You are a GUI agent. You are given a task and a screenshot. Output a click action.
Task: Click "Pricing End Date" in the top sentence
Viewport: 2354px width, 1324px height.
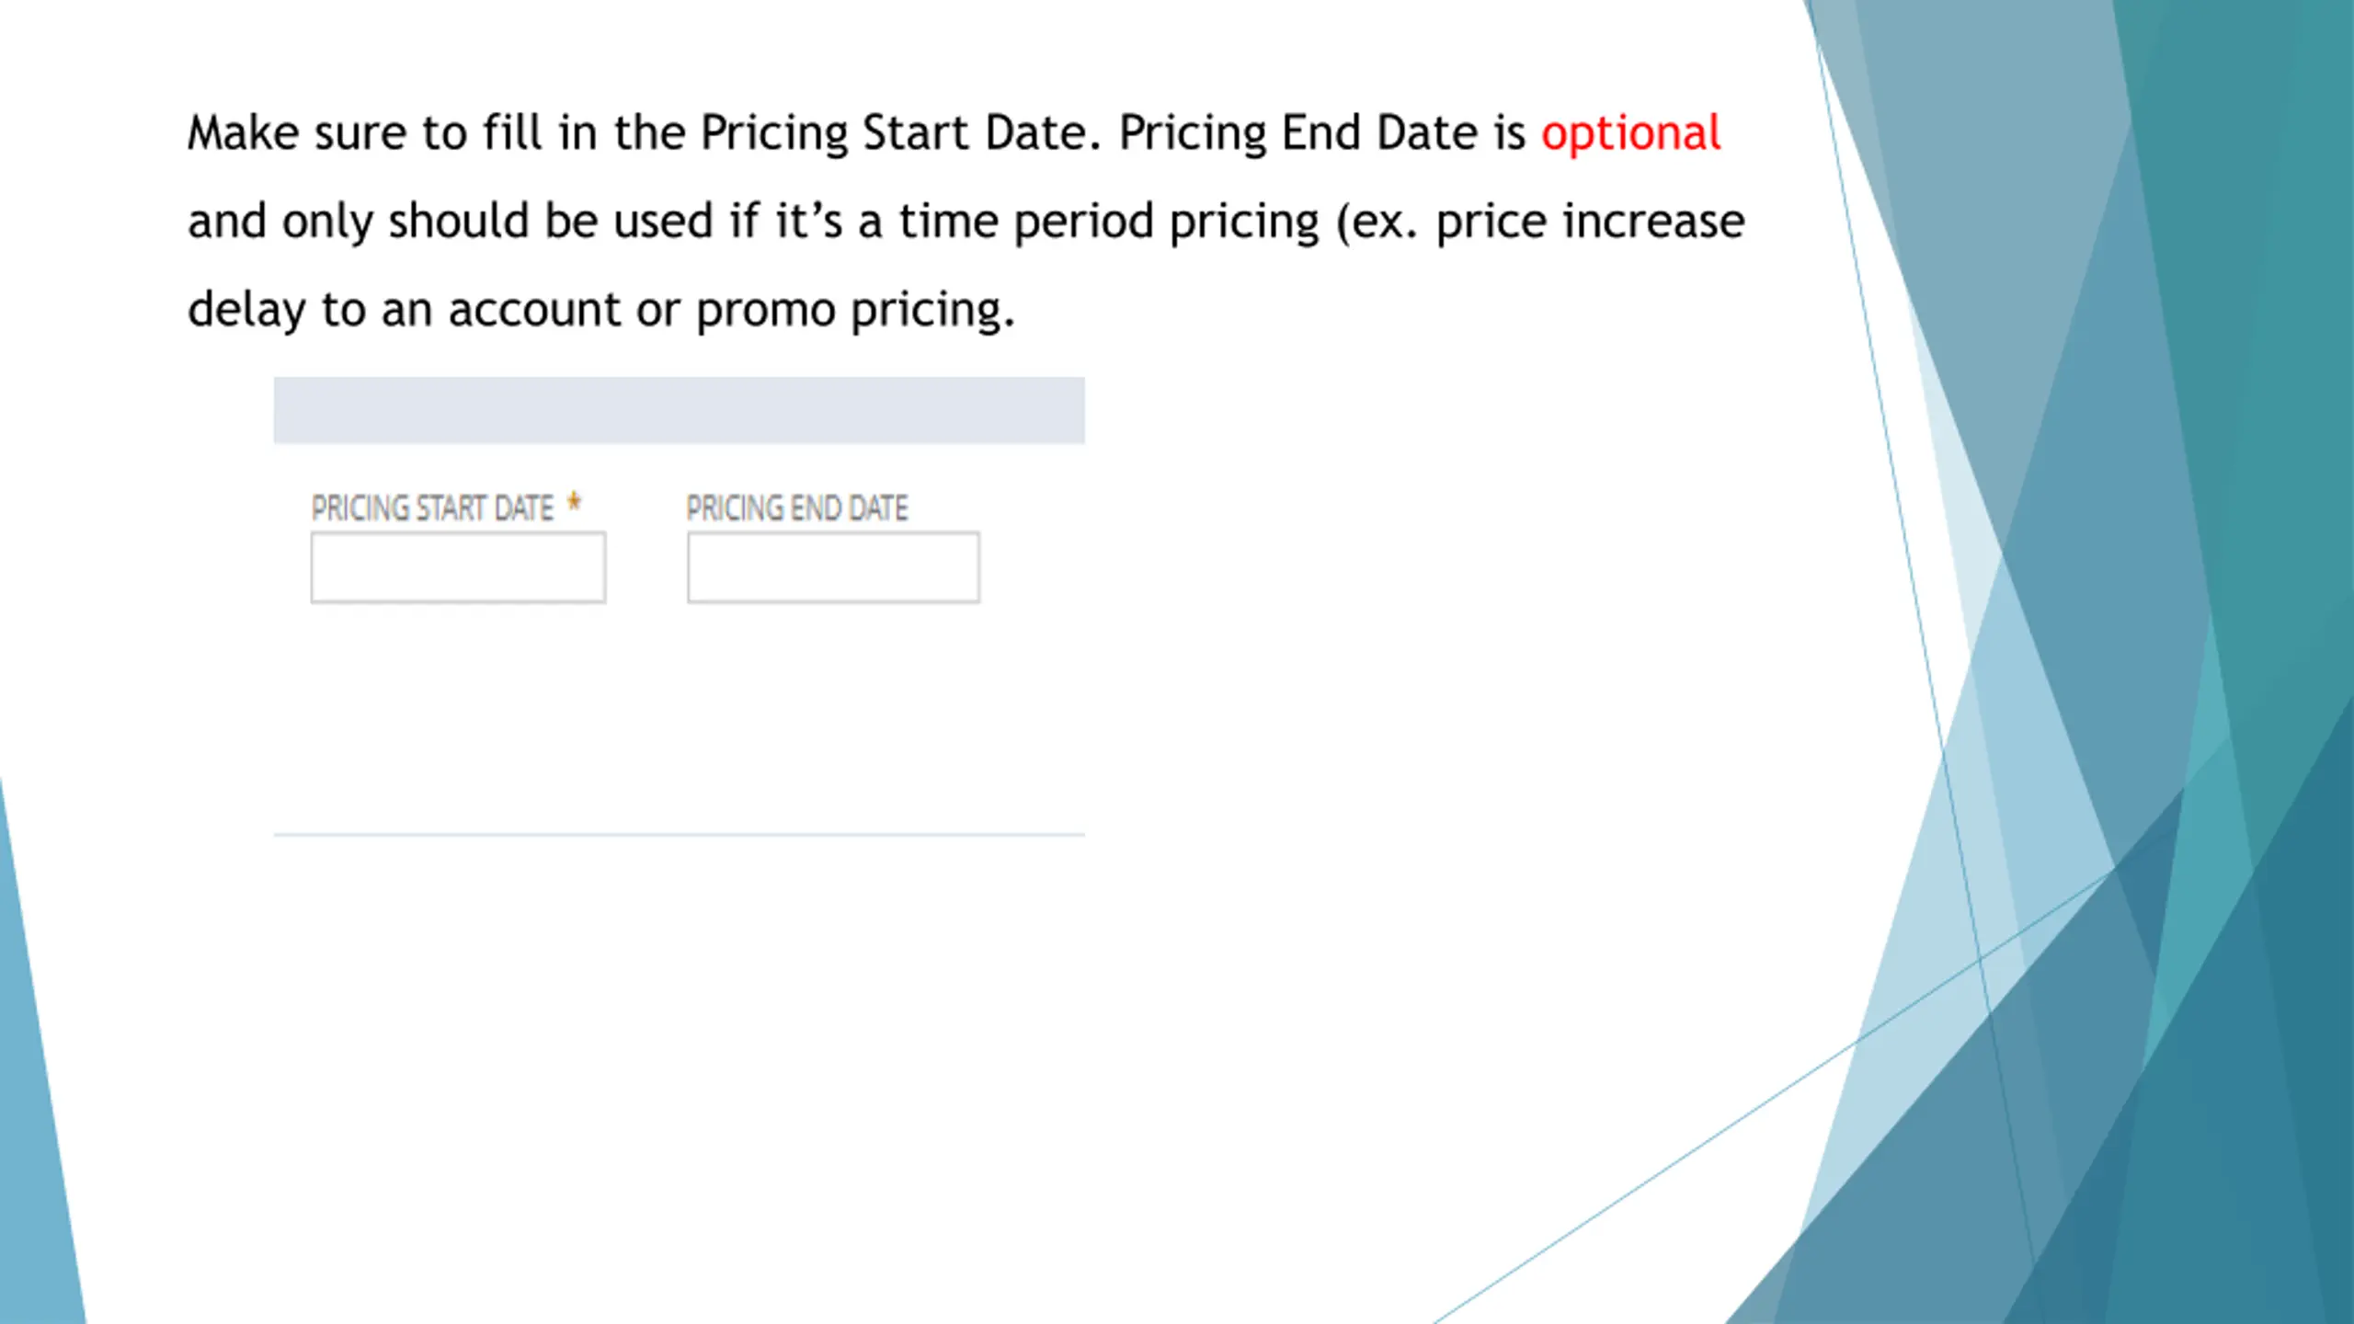point(1297,133)
